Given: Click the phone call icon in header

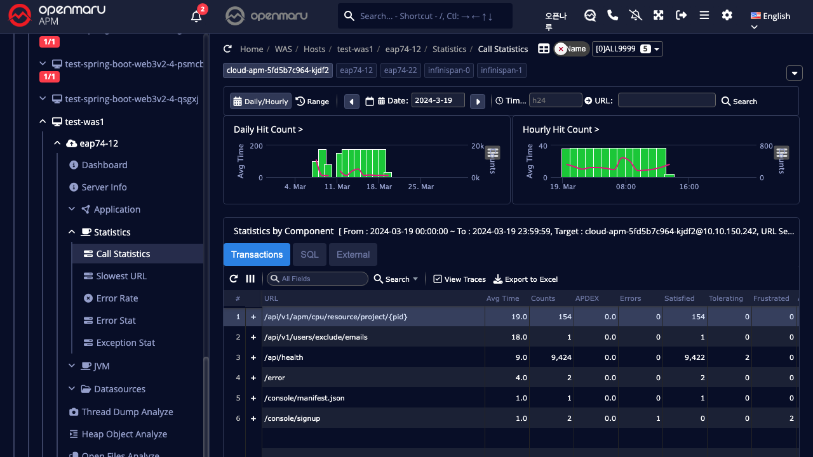Looking at the screenshot, I should tap(612, 15).
